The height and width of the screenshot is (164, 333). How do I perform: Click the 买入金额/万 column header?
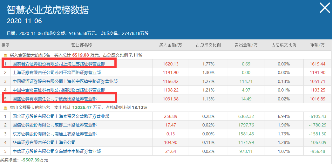click(x=171, y=45)
